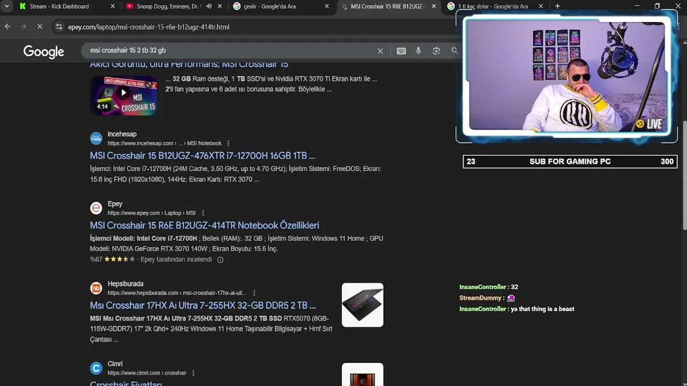Click the SUB FOR GAMING PC goal bar
The image size is (687, 386).
click(570, 161)
